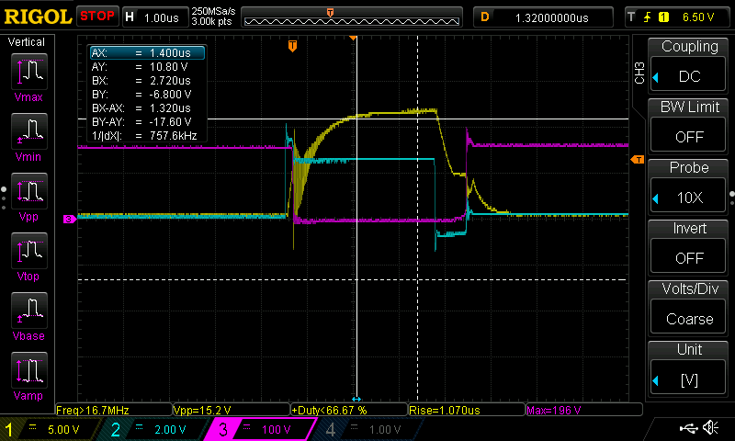
Task: Click the +Duty<66.67 % measurement
Action: (x=349, y=410)
